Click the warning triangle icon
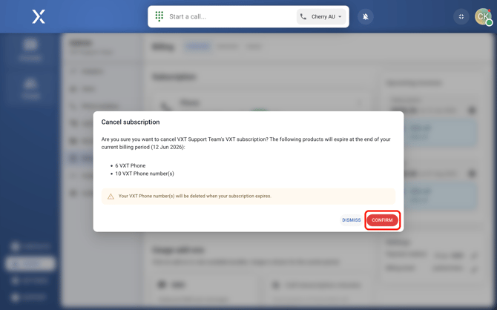 pos(111,197)
